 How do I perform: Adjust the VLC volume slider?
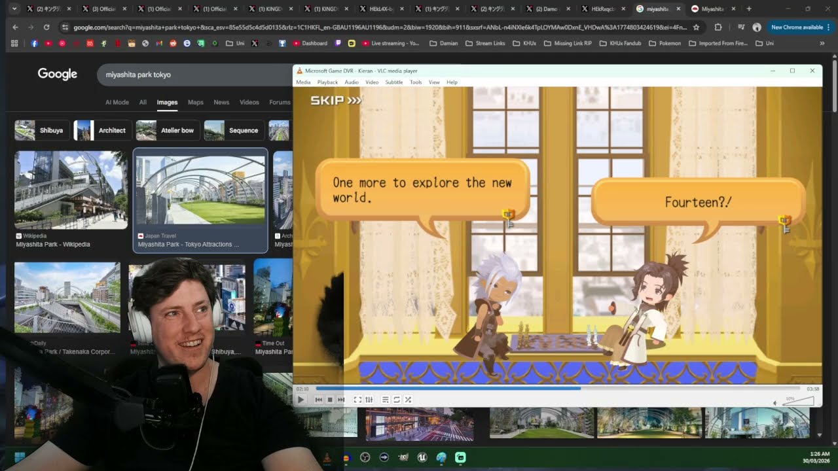[799, 401]
